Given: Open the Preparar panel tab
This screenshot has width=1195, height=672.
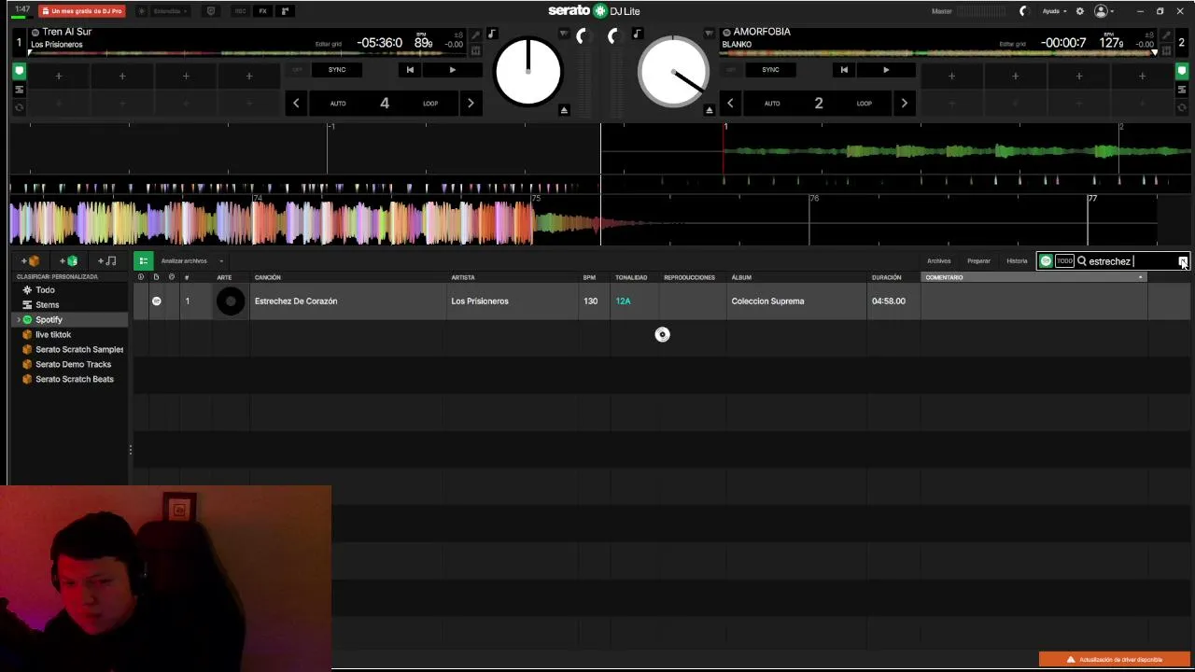Looking at the screenshot, I should click(x=978, y=261).
